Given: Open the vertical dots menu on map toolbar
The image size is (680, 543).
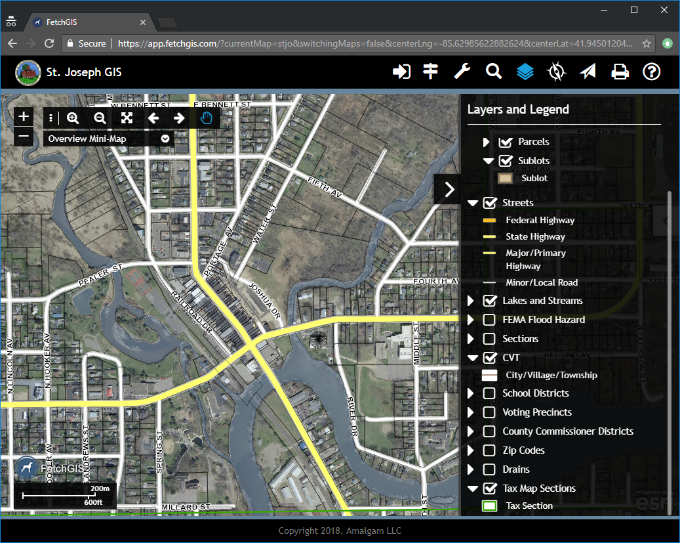Looking at the screenshot, I should pos(50,118).
